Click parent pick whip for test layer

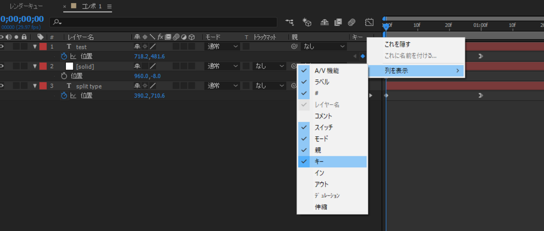click(294, 46)
